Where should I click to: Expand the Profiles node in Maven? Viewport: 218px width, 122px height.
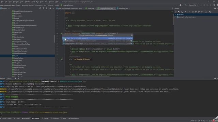175,15
